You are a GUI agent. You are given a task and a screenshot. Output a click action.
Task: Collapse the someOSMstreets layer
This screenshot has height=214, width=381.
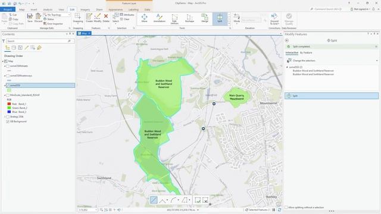(5, 66)
